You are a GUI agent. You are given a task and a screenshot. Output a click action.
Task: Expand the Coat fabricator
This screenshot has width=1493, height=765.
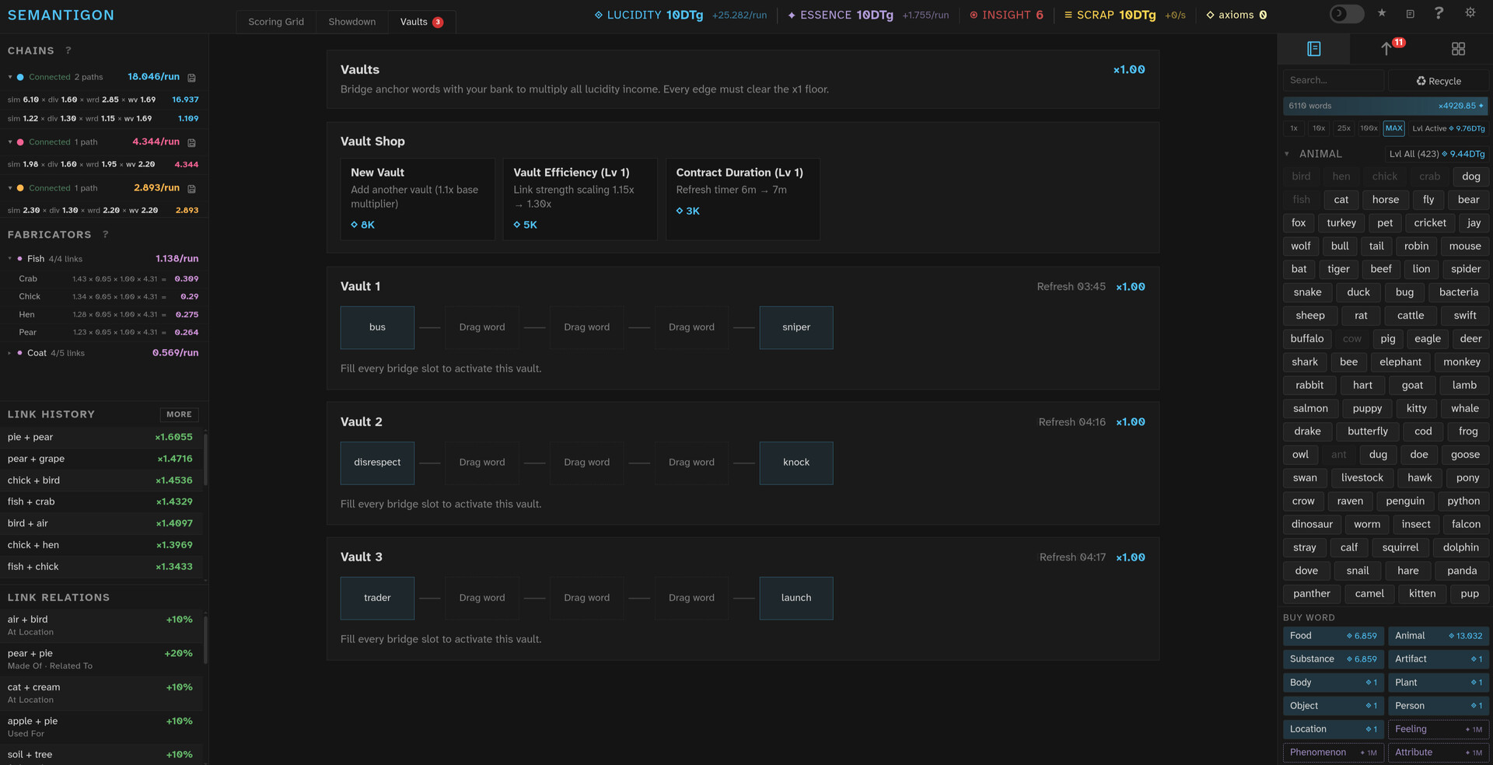point(10,353)
